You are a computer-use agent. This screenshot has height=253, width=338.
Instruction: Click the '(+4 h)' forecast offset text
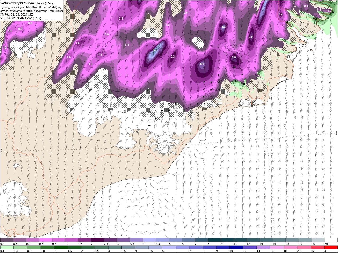point(37,18)
